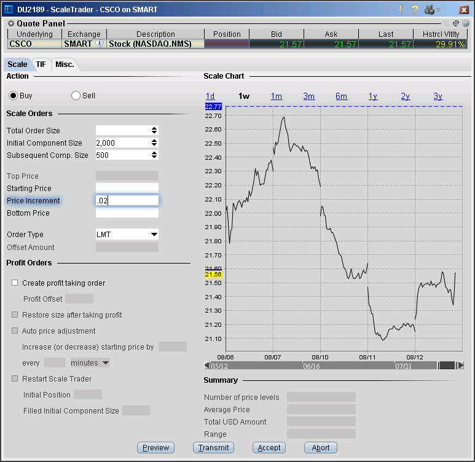Show the 1m chart range
Viewport: 475px width, 462px height.
point(276,96)
